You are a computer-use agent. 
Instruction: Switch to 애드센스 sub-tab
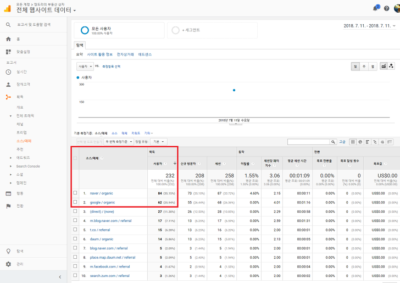(145, 54)
